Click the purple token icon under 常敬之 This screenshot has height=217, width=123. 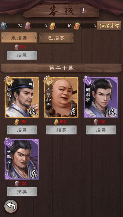pos(17,184)
